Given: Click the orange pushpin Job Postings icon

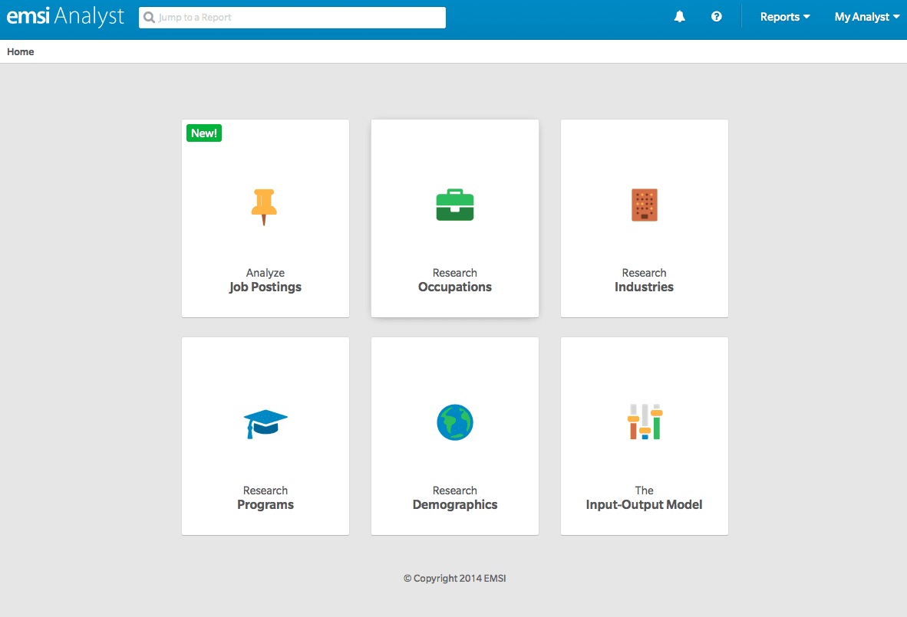Looking at the screenshot, I should (x=264, y=206).
